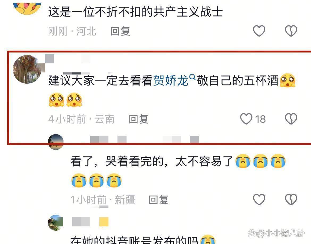Dislike the 新疆 reply with broken heart
Image resolution: width=311 pixels, height=244 pixels.
pos(291,199)
